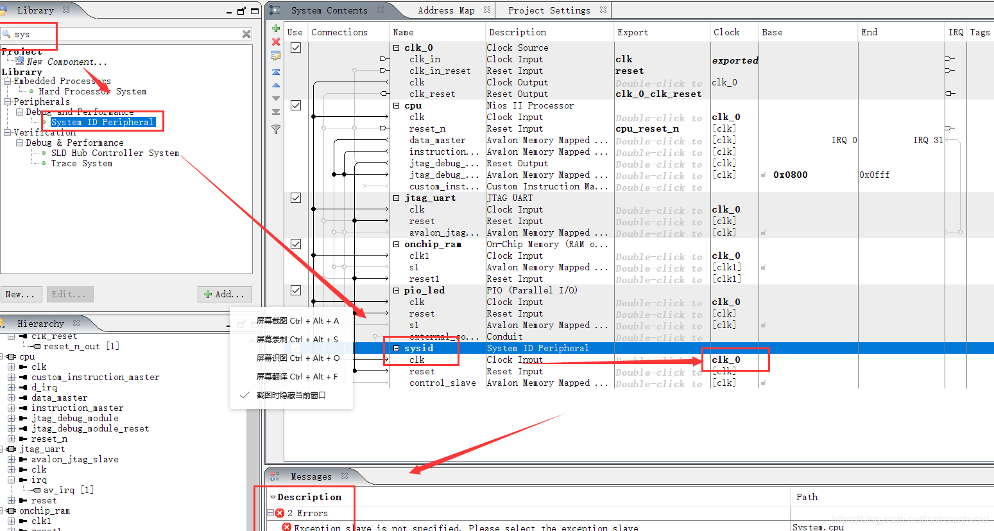Screen dimensions: 994x531
Task: Collapse the irq node under jtag_uart
Action: coord(11,480)
